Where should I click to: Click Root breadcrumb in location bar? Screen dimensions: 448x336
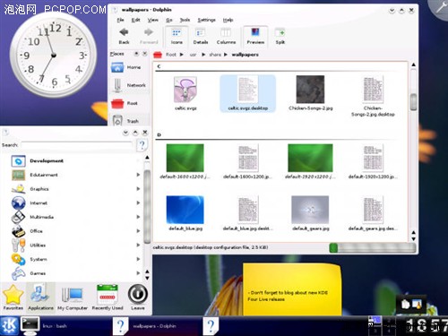tap(171, 55)
